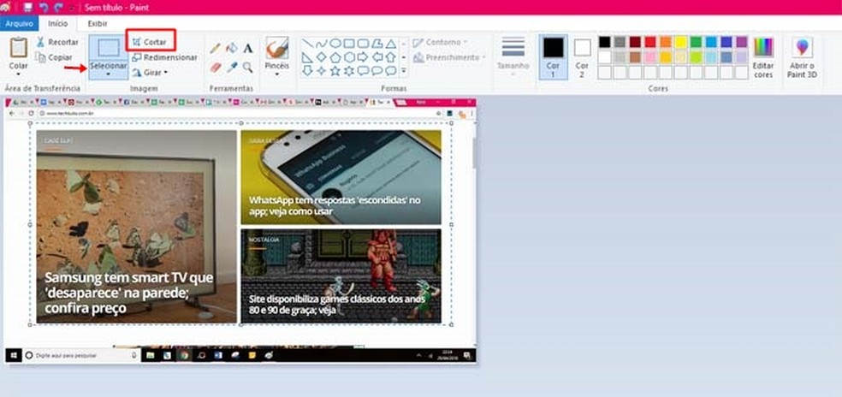
Task: Click inside the selected canvas image
Action: click(240, 224)
